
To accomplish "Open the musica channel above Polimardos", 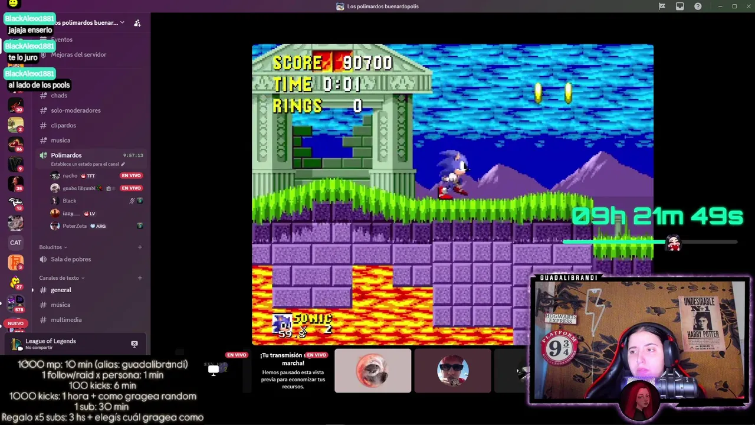I will pos(60,140).
